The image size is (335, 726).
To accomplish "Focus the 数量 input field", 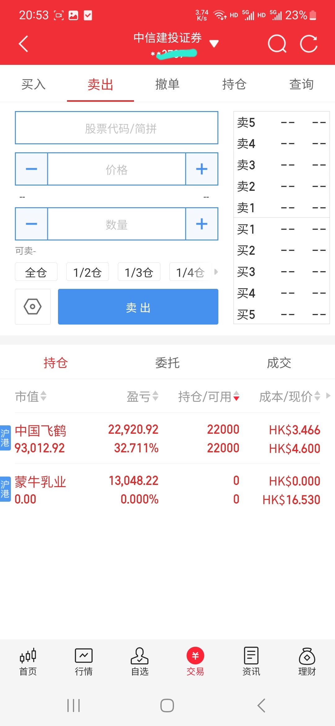I will (117, 224).
